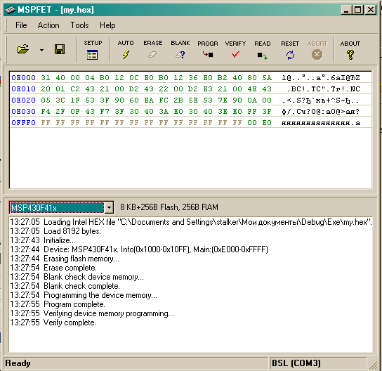Click VERIFY device memory checkmark
The height and width of the screenshot is (371, 382).
(235, 50)
